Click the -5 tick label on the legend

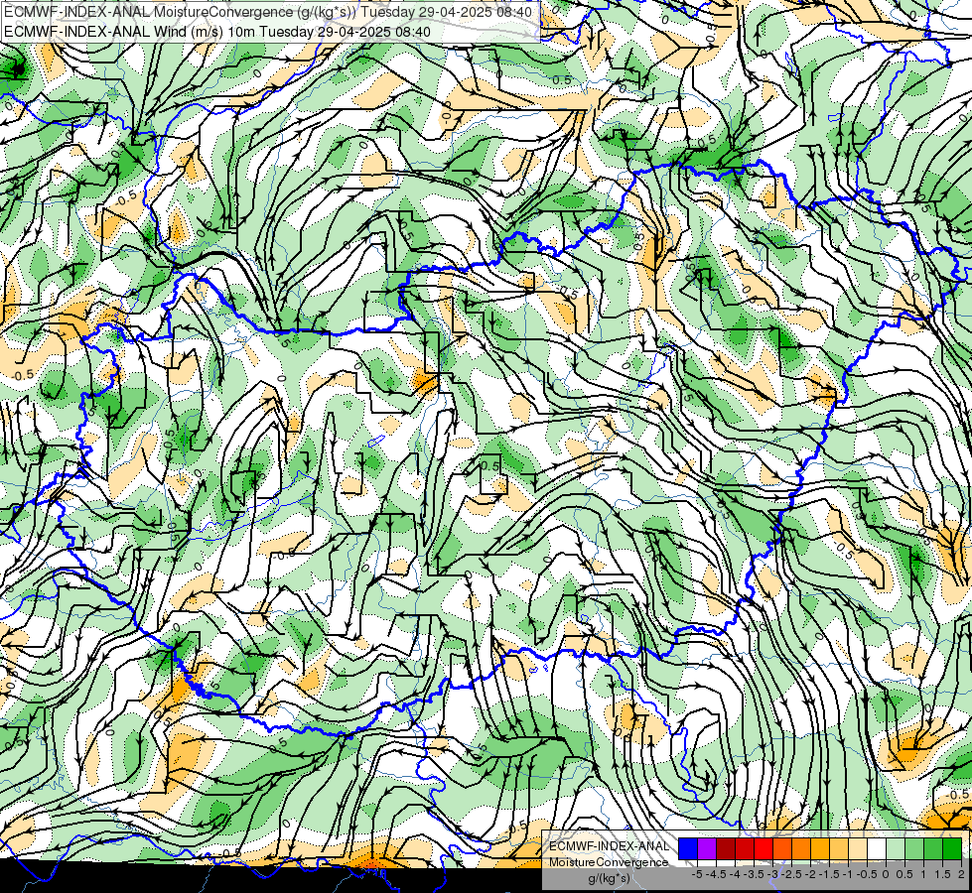coord(697,874)
